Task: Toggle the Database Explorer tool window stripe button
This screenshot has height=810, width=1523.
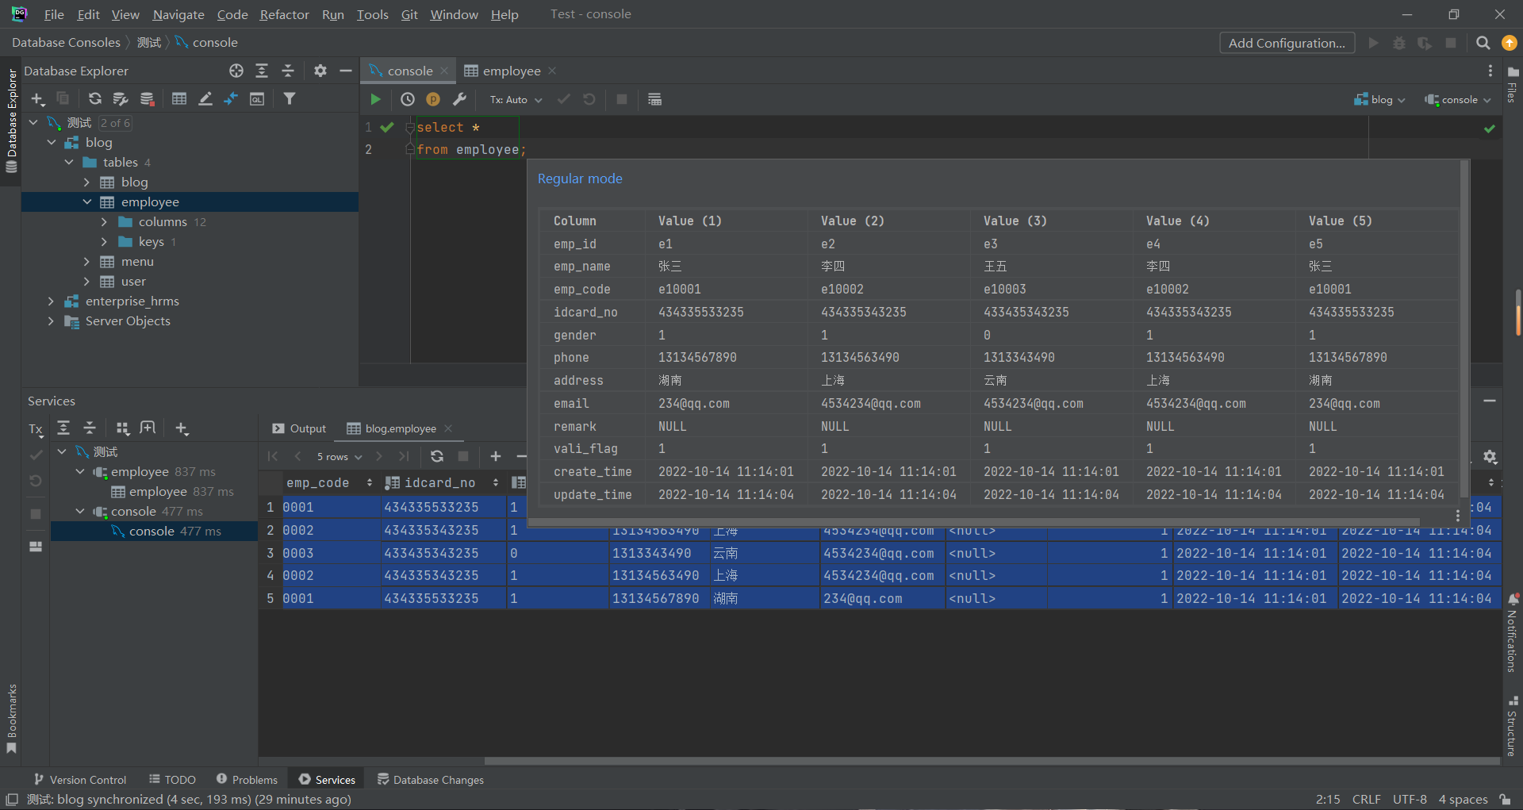Action: point(11,121)
